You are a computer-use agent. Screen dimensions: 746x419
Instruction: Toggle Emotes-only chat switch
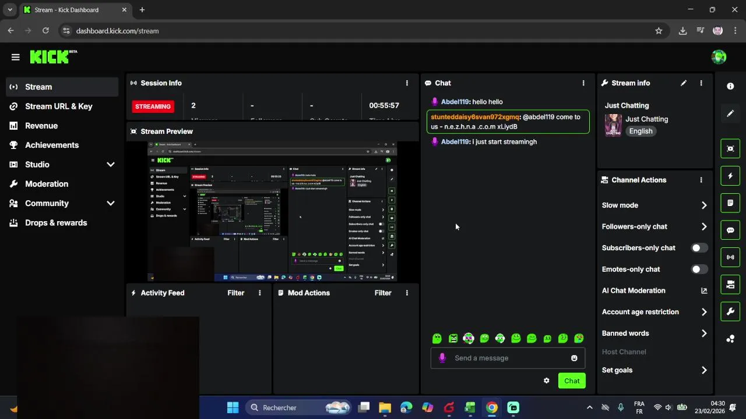[699, 269]
